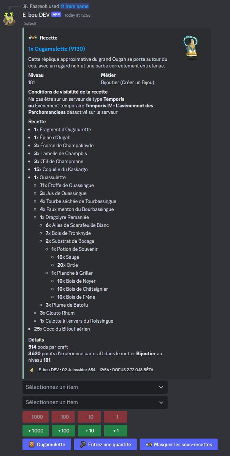The image size is (230, 456).
Task: Click the hammer icon on Entrez une quantité
Action: click(82, 444)
